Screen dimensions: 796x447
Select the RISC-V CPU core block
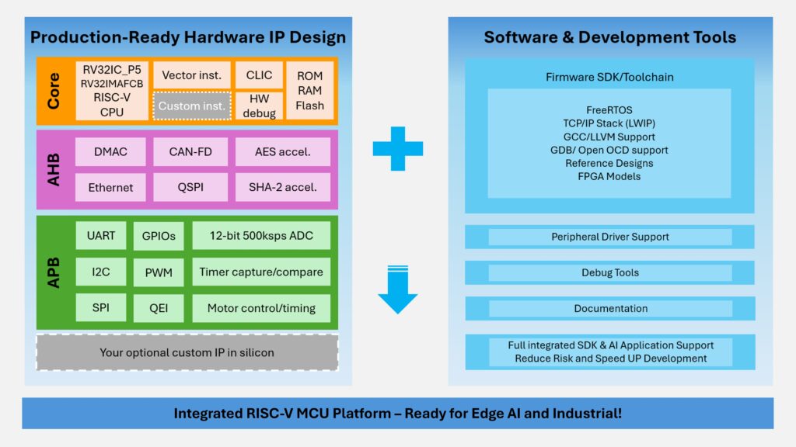pyautogui.click(x=110, y=92)
